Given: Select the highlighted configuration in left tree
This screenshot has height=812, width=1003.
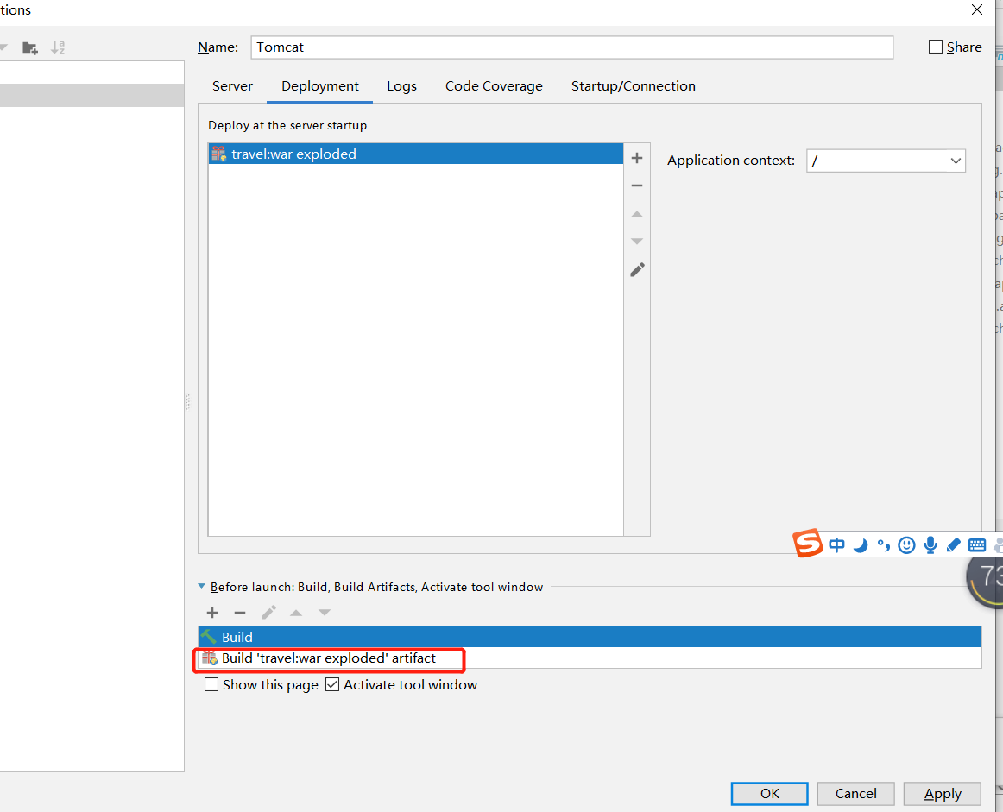Looking at the screenshot, I should tap(92, 95).
